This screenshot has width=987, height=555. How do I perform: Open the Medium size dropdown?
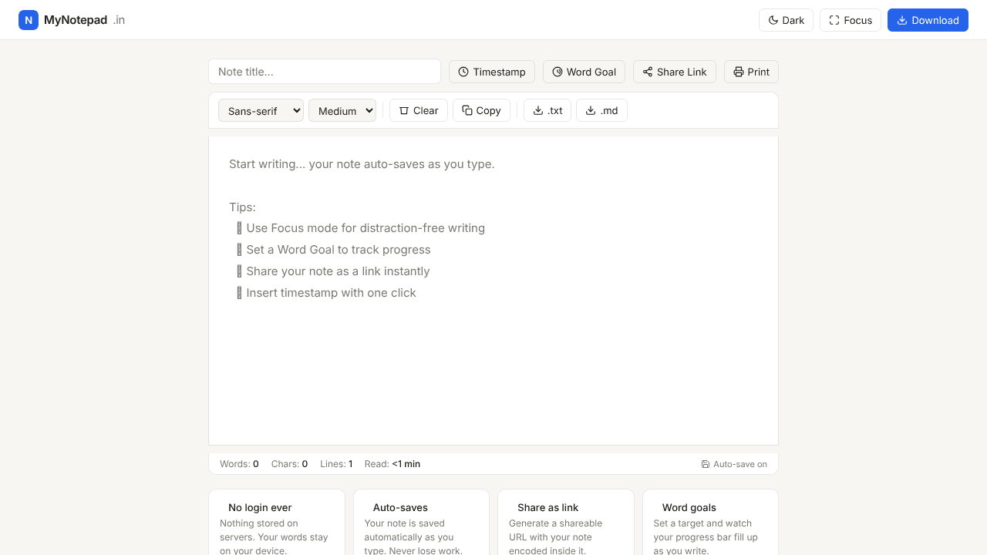pyautogui.click(x=342, y=110)
